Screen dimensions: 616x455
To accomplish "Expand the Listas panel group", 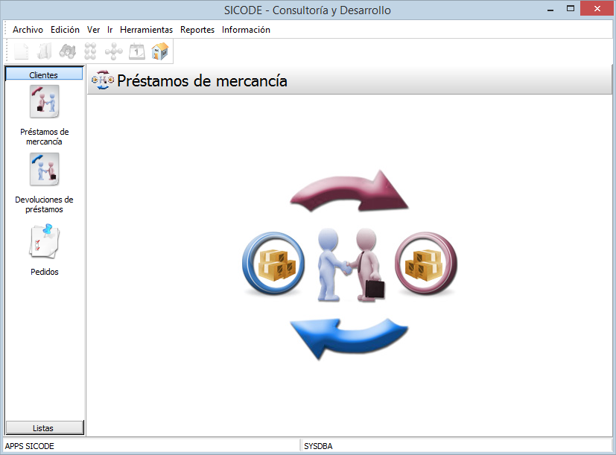I will 44,427.
